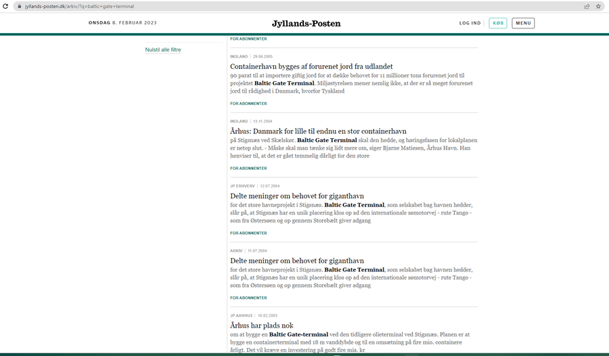Click the date ONSDAG 8. FEBRUAR 2023

coord(122,23)
